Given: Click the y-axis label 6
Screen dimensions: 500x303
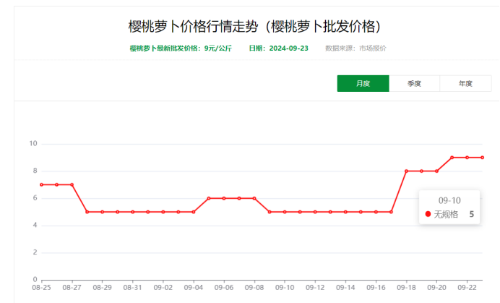Looking at the screenshot, I should point(35,198).
